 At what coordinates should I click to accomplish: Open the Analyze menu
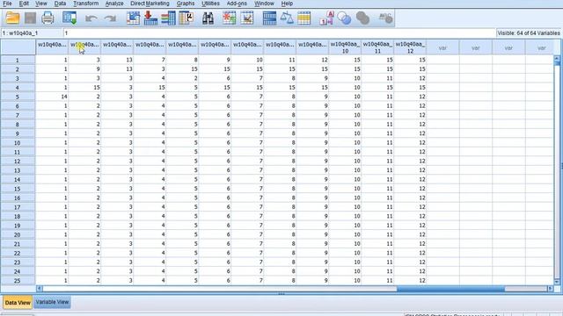(x=114, y=4)
